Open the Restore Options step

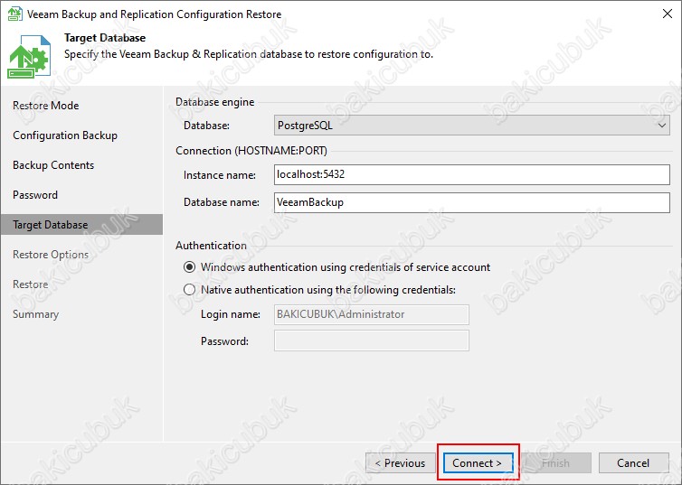tap(51, 255)
